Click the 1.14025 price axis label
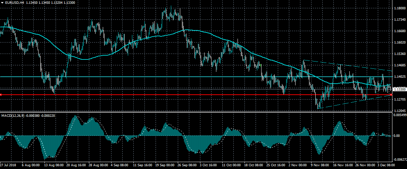Screen dimensions: 407x169 400,77
